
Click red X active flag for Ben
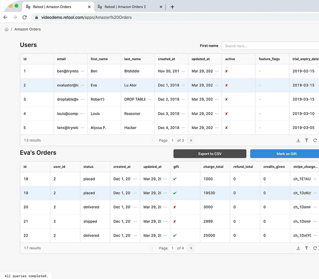coord(226,71)
